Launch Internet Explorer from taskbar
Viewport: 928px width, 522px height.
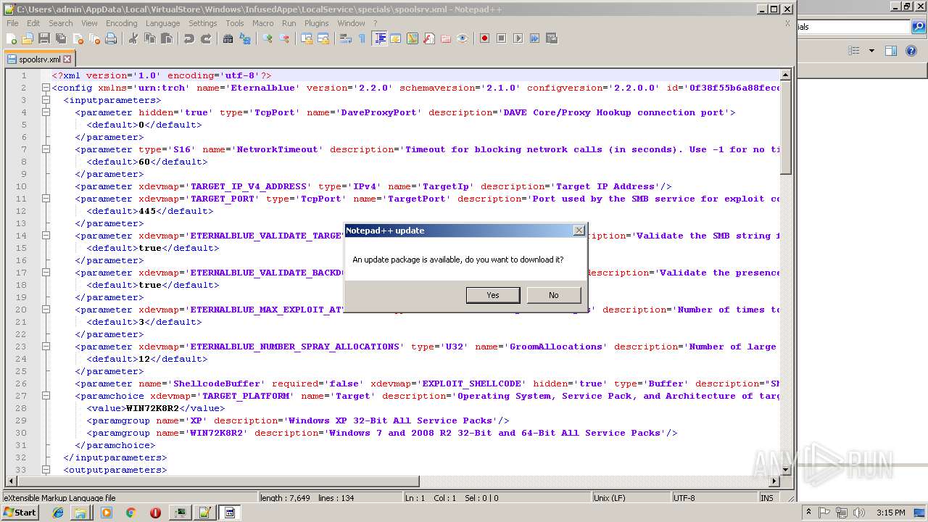(58, 513)
